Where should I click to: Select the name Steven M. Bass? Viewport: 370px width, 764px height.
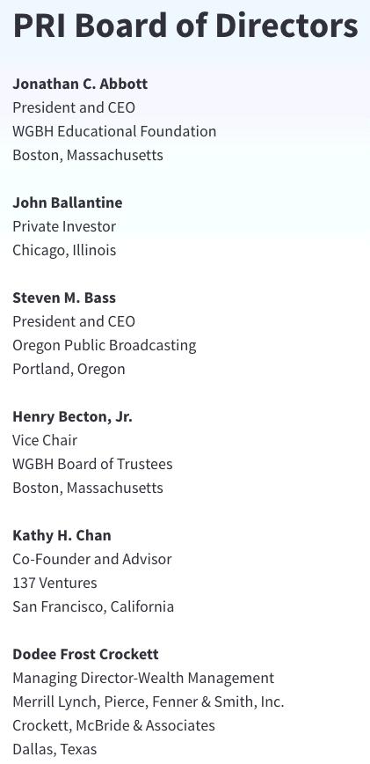[64, 298]
